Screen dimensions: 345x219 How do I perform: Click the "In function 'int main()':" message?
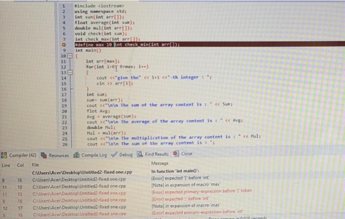point(175,171)
